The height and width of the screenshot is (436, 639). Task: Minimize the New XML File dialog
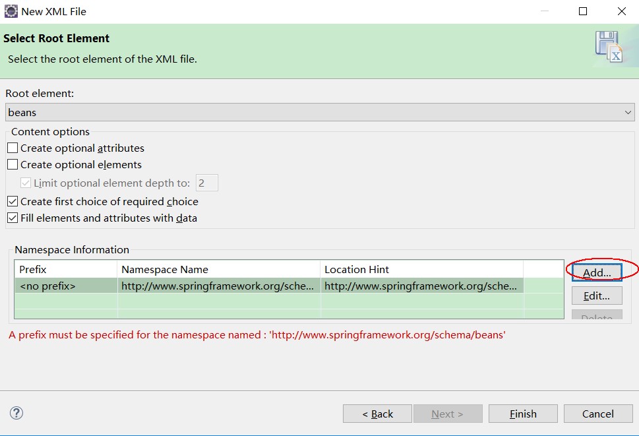[545, 11]
